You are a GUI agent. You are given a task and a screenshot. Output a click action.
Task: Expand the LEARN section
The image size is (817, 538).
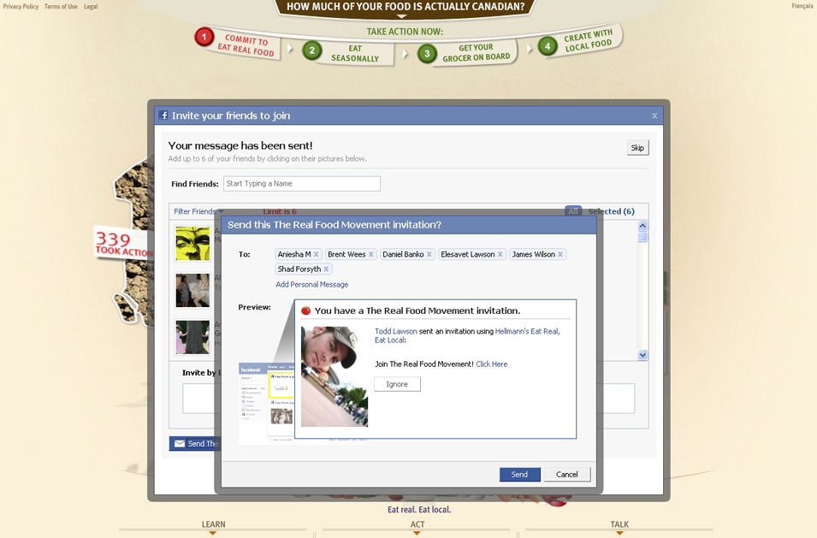pyautogui.click(x=213, y=526)
